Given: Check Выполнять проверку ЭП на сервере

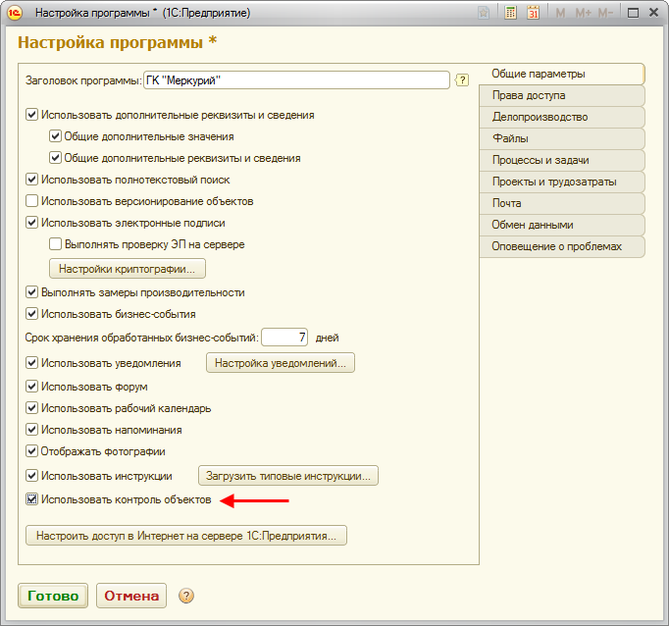Looking at the screenshot, I should click(x=56, y=244).
